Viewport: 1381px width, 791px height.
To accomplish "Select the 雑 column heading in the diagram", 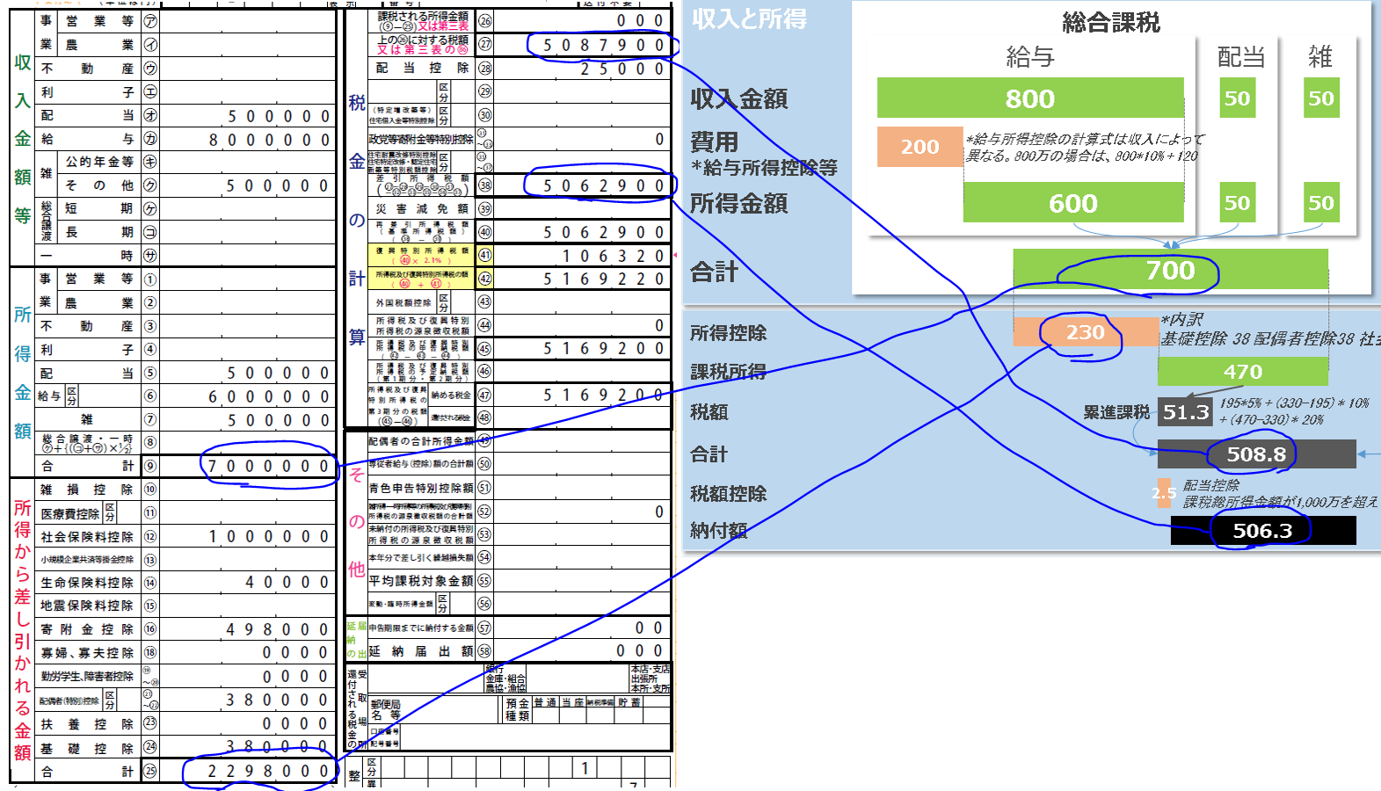I will 1320,57.
